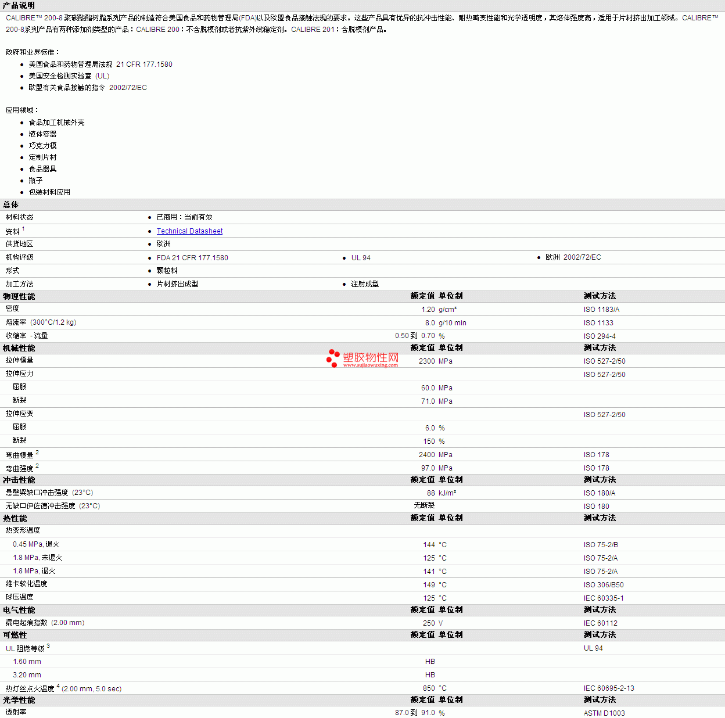Screen dimensions: 725x718
Task: Click the density value 1.20
Action: pyautogui.click(x=428, y=310)
